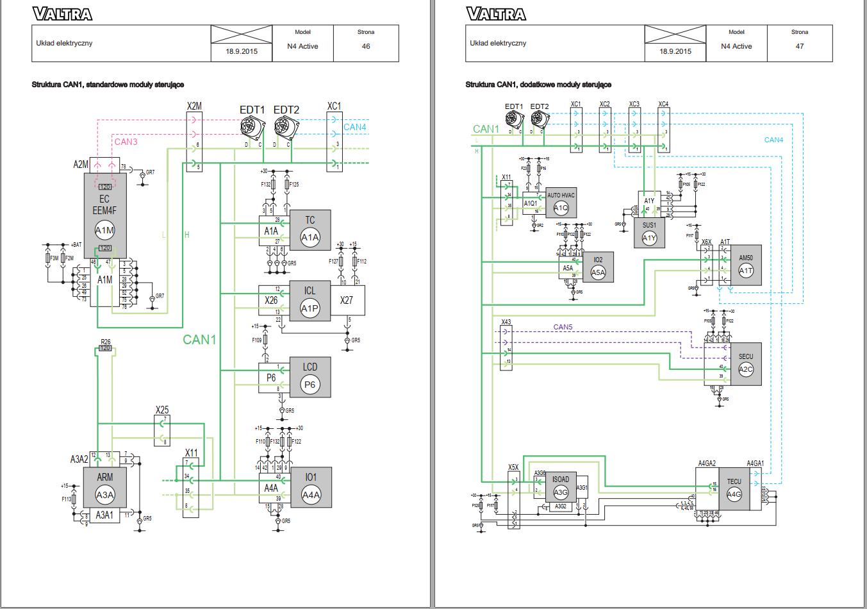
Task: Select the LCD display module P6
Action: tap(310, 378)
